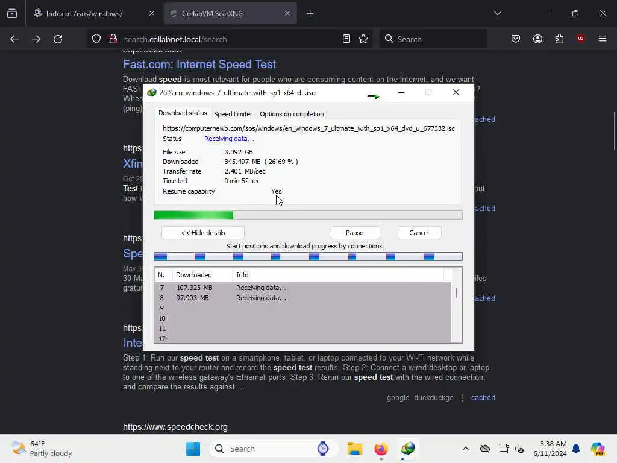Open Windows Start menu
Image resolution: width=617 pixels, height=463 pixels.
193,449
